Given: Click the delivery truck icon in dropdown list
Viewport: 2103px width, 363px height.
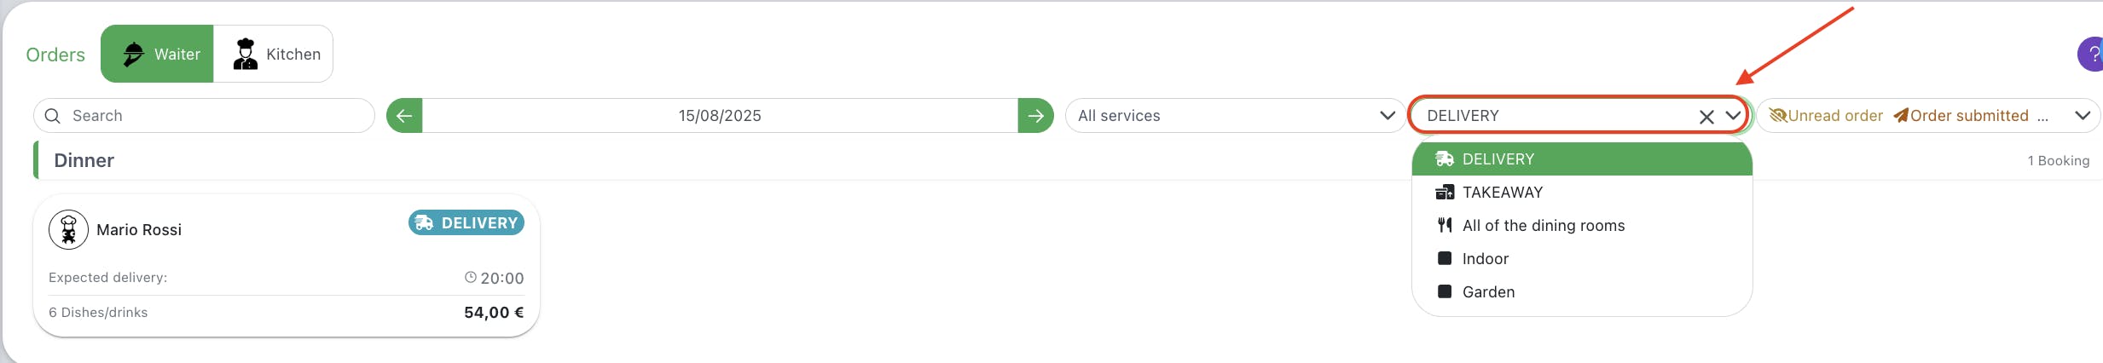Looking at the screenshot, I should pyautogui.click(x=1444, y=158).
